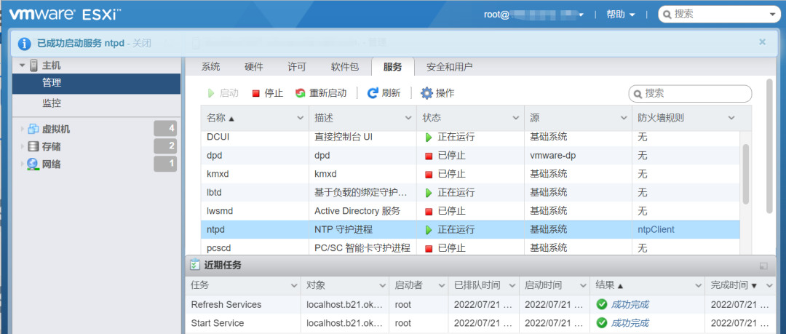Image resolution: width=786 pixels, height=334 pixels.
Task: Click the red stopped icon in lwsmd row
Action: (x=429, y=212)
